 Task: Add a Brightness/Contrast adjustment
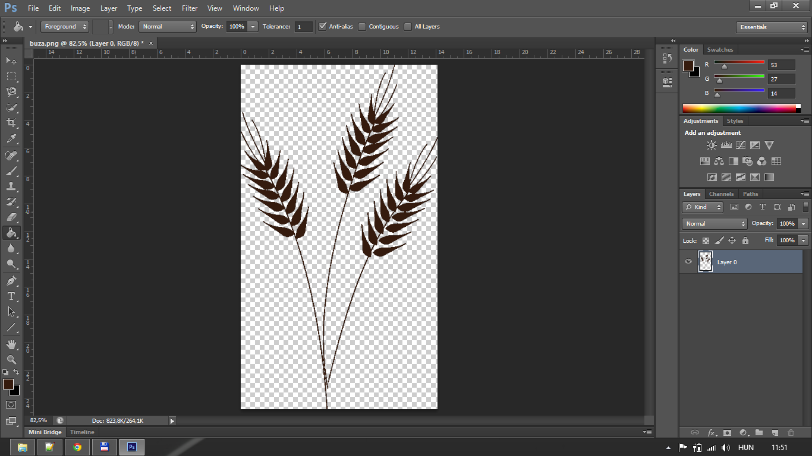point(712,145)
